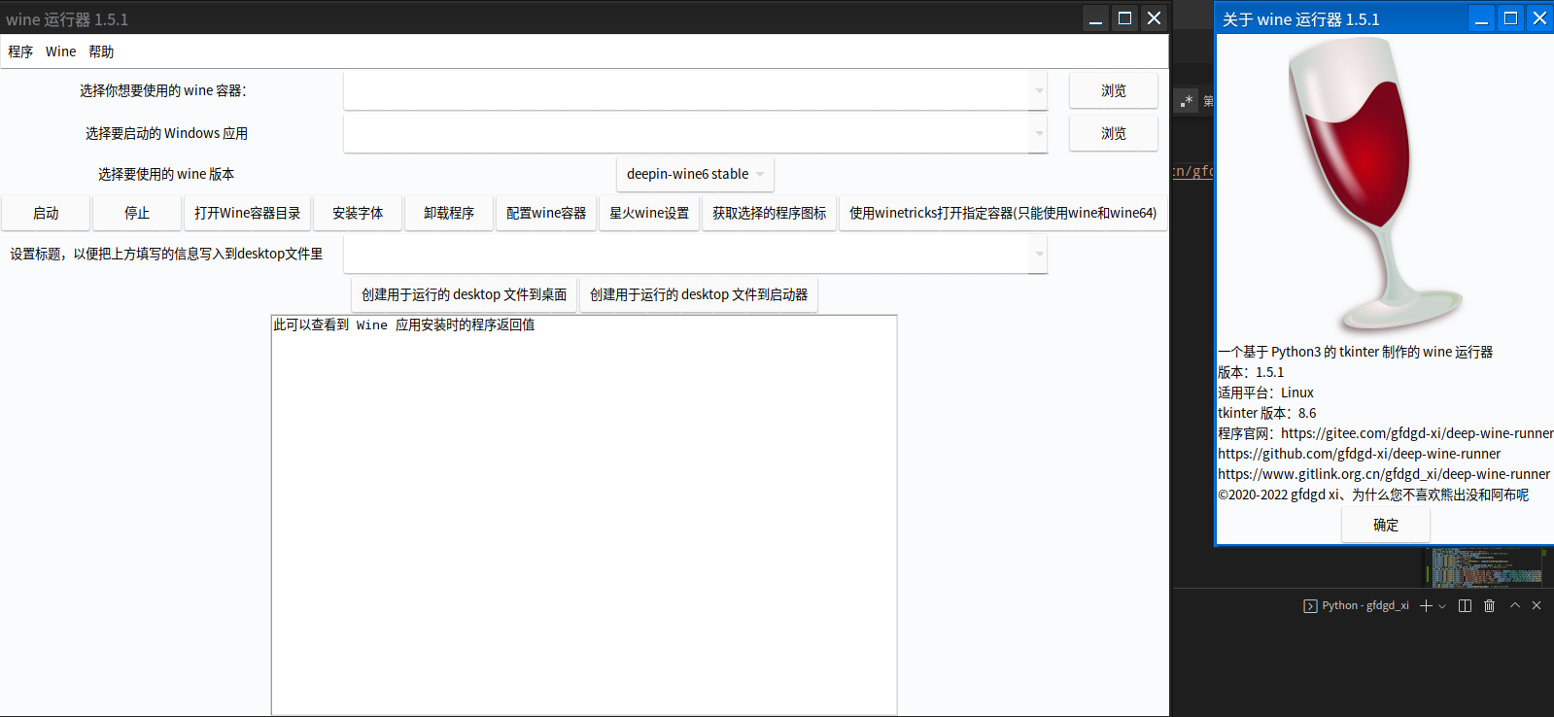Screen dimensions: 1554x717
Task: Click inside the Wine return output text area
Action: pyautogui.click(x=584, y=515)
